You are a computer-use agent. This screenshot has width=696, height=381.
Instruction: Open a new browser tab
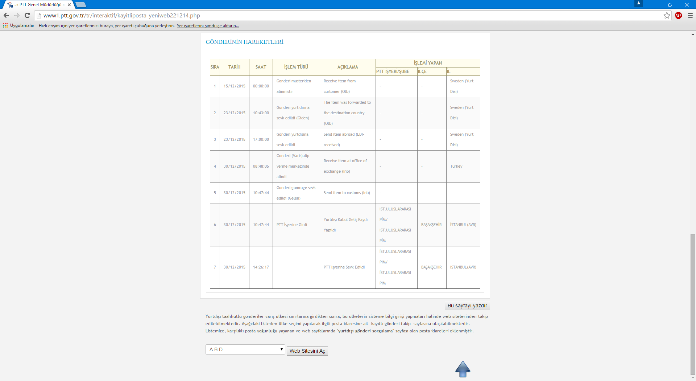click(80, 5)
